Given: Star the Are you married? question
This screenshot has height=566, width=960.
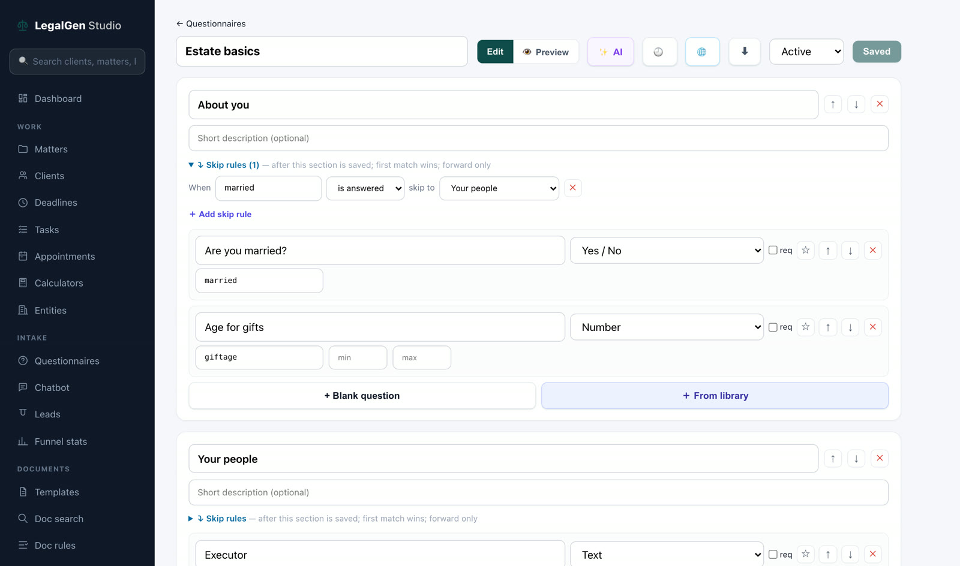Looking at the screenshot, I should 806,250.
